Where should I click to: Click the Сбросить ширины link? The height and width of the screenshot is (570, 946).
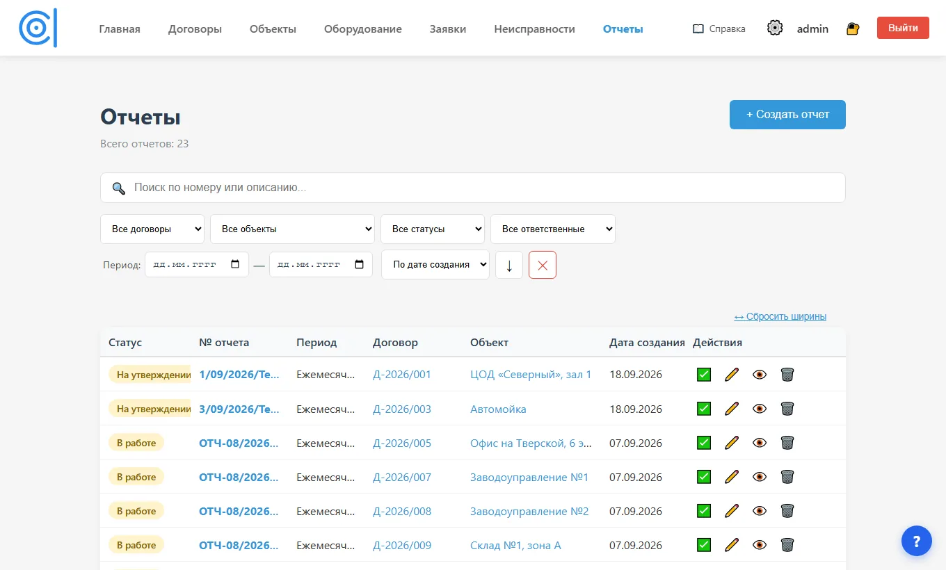coord(780,316)
